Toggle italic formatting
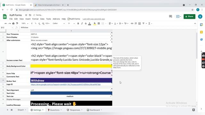The width and height of the screenshot is (205, 115). coord(82,23)
